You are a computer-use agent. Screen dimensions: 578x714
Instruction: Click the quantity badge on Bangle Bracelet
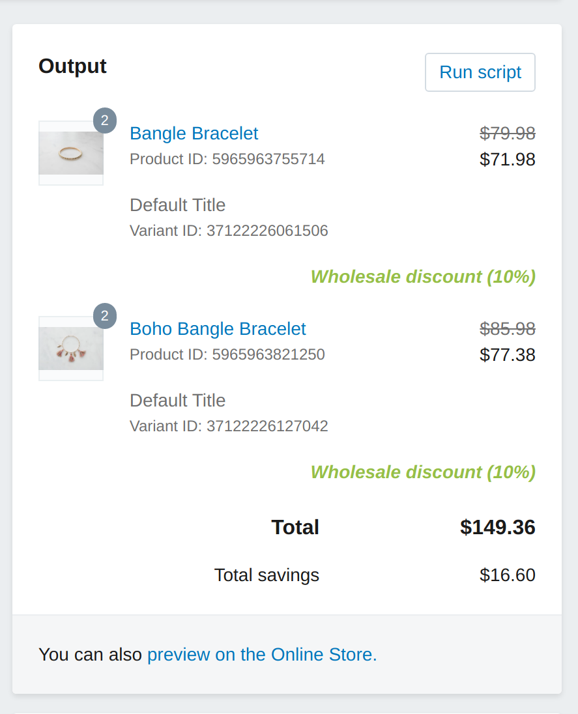(x=105, y=121)
